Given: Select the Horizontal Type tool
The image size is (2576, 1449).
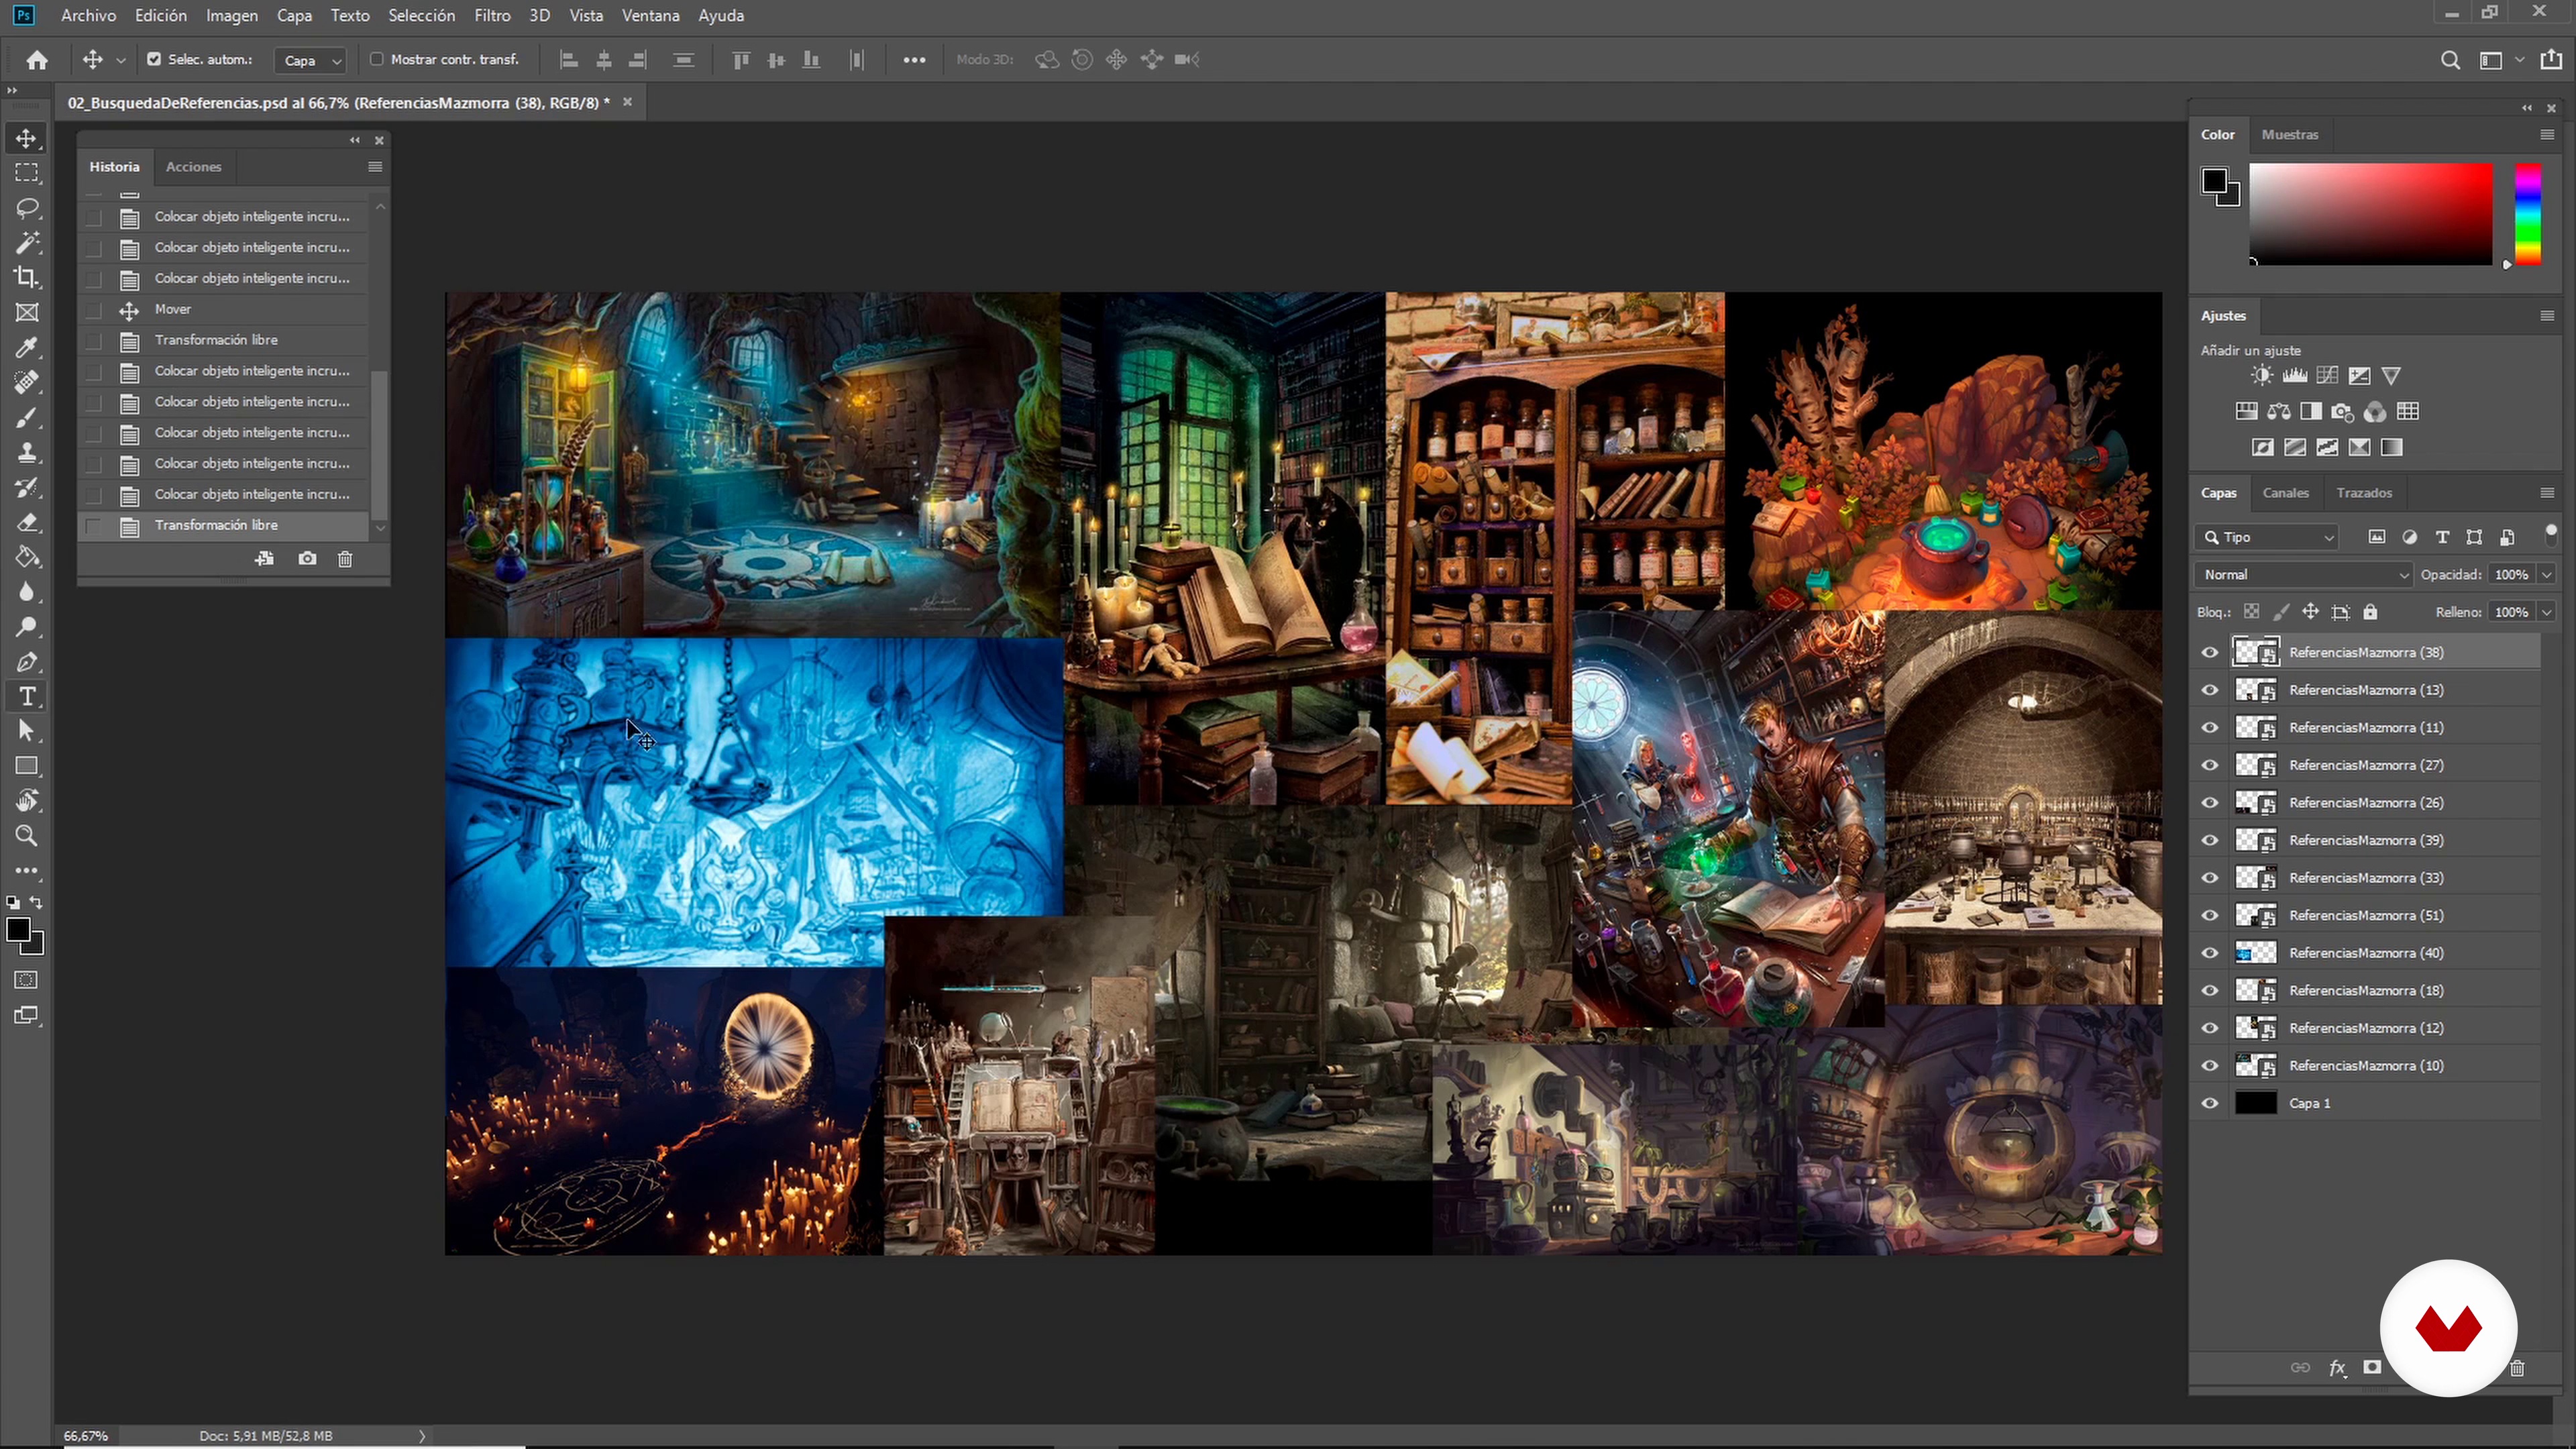Looking at the screenshot, I should [x=27, y=696].
